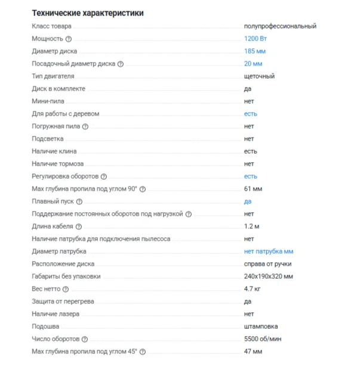Screen dimensions: 351x367
Task: Click help icon next to Мощность
Action: [69, 39]
